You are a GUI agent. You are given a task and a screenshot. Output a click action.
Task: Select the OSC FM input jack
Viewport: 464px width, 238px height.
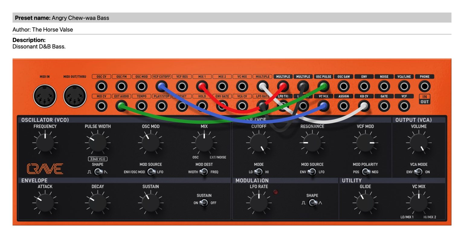click(121, 86)
